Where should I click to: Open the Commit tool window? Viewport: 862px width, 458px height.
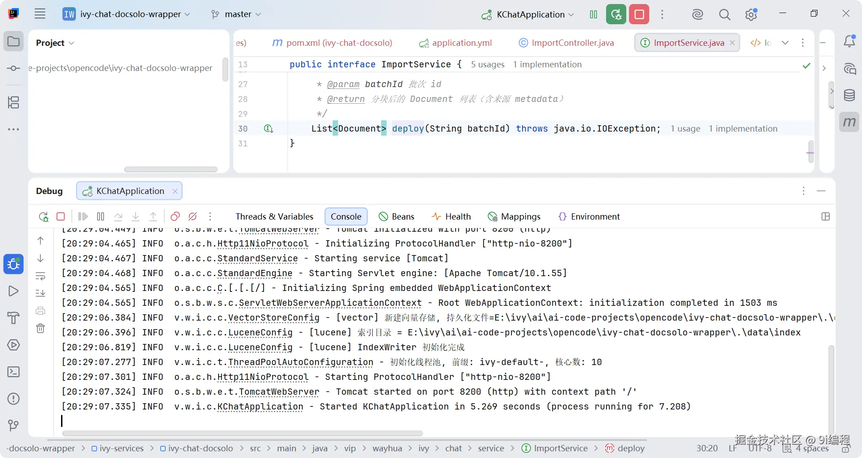coord(13,68)
